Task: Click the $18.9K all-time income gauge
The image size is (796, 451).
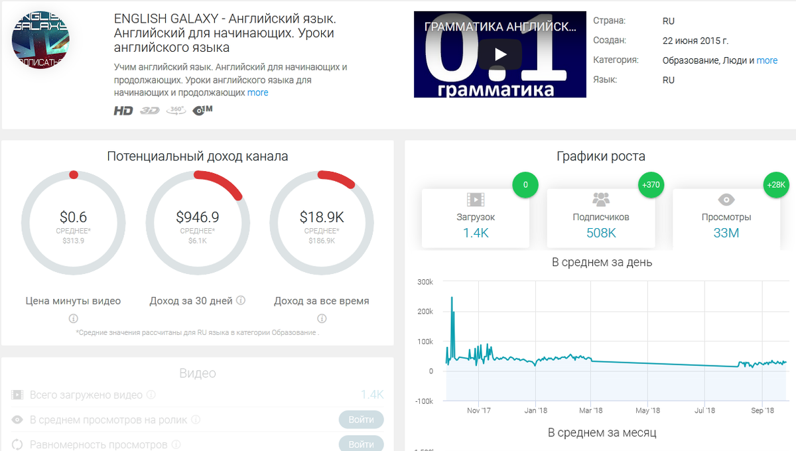Action: point(322,222)
